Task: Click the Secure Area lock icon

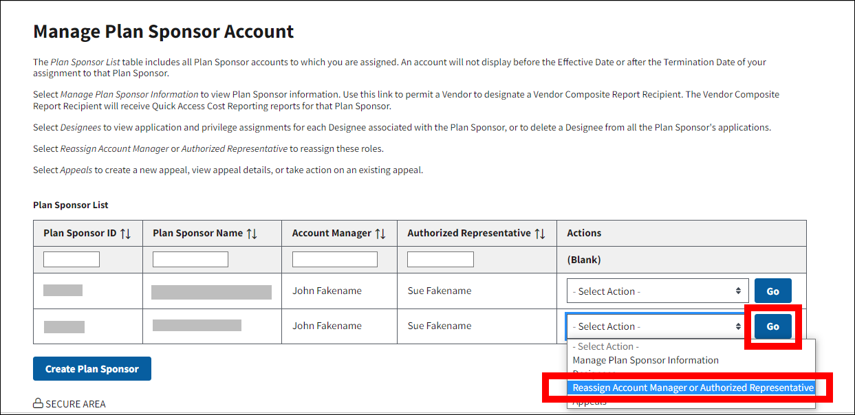Action: 39,404
